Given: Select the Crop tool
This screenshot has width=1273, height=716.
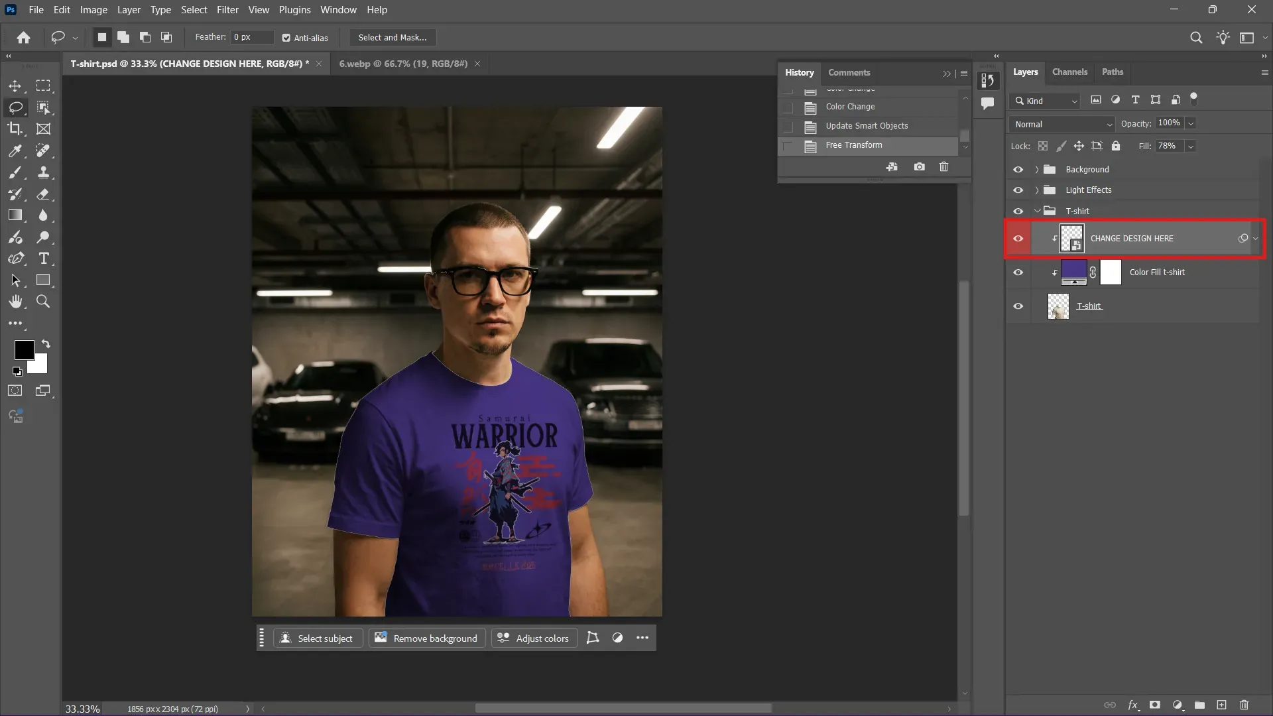Looking at the screenshot, I should point(16,129).
